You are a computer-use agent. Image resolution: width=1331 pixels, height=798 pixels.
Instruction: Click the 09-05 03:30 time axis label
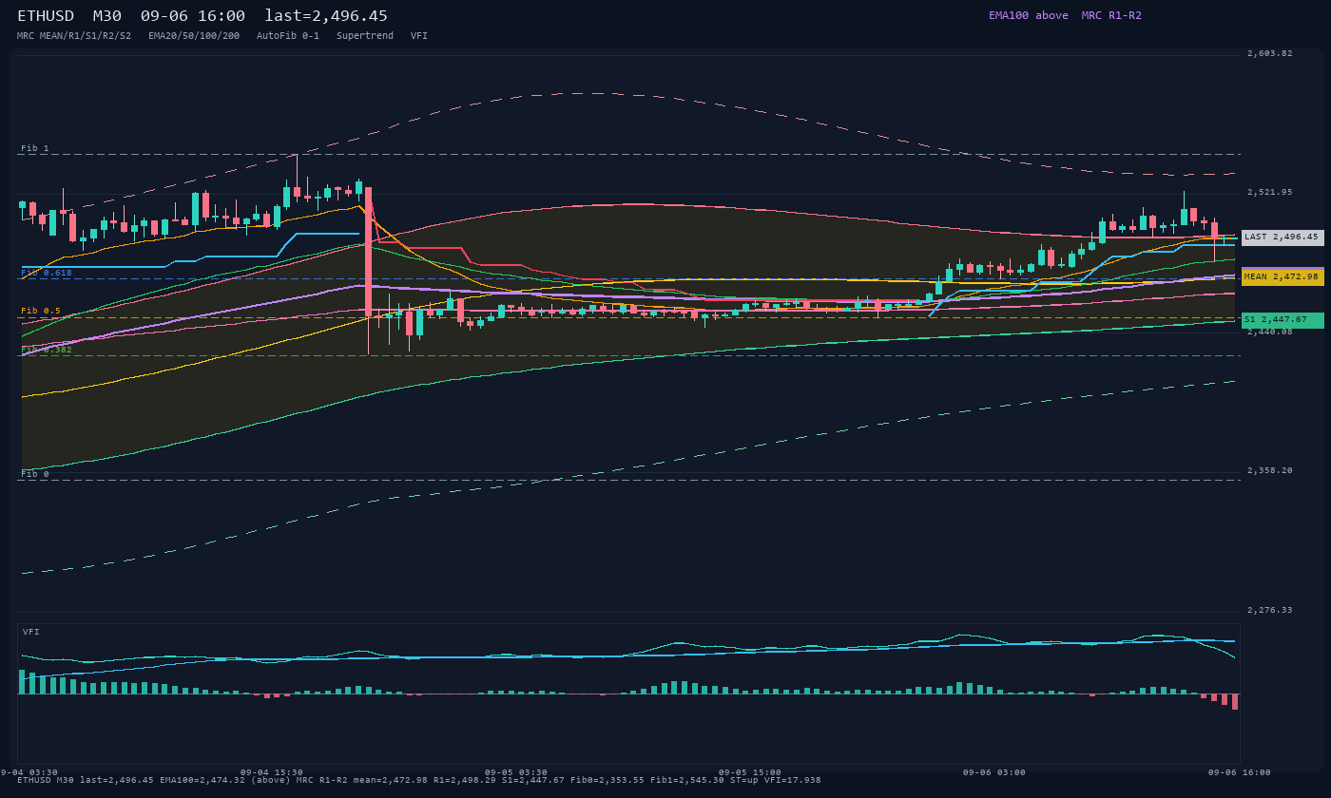(x=516, y=772)
